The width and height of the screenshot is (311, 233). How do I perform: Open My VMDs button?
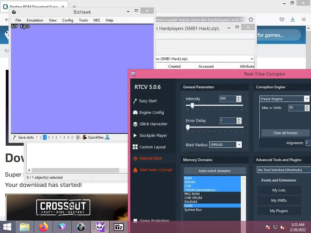coord(279,201)
